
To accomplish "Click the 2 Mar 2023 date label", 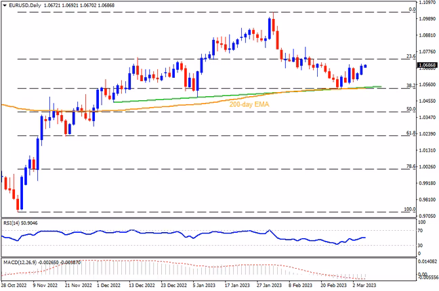I will [364, 286].
